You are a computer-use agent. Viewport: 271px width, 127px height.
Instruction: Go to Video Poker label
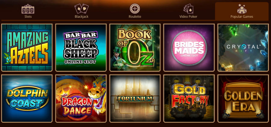tap(188, 17)
